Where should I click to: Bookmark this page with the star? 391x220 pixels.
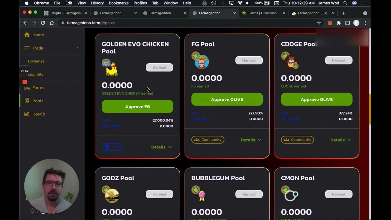click(x=319, y=23)
